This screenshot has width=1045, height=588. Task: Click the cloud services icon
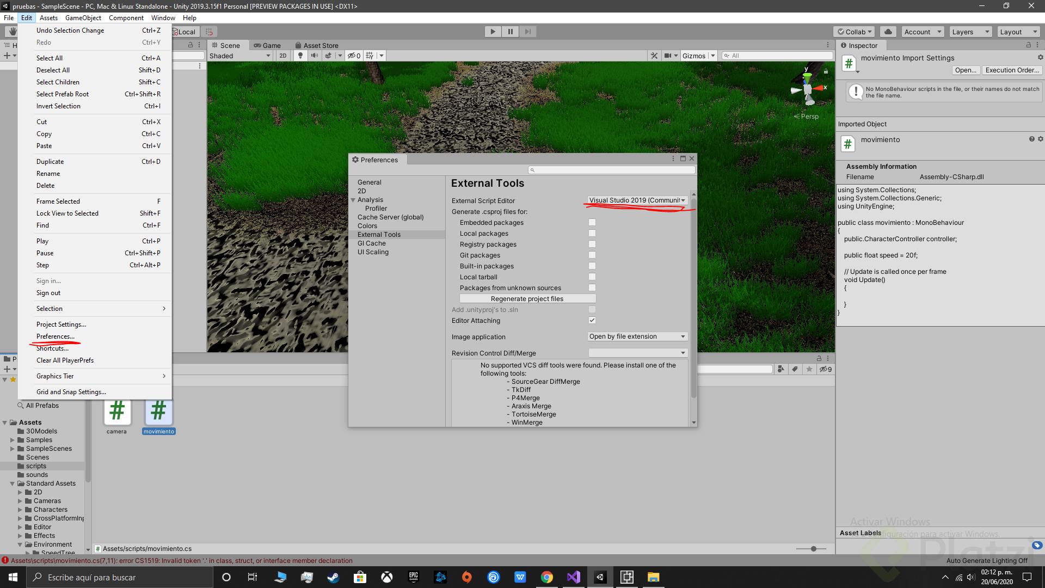(888, 32)
